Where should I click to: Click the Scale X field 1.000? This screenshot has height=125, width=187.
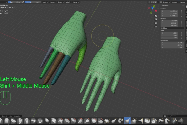pyautogui.click(x=169, y=33)
